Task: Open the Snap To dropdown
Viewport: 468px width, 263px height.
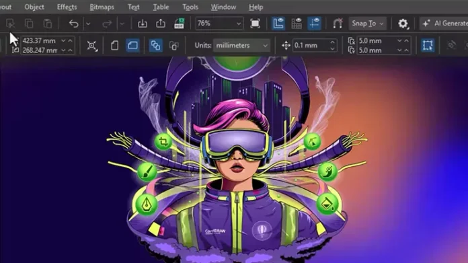Action: tap(368, 24)
